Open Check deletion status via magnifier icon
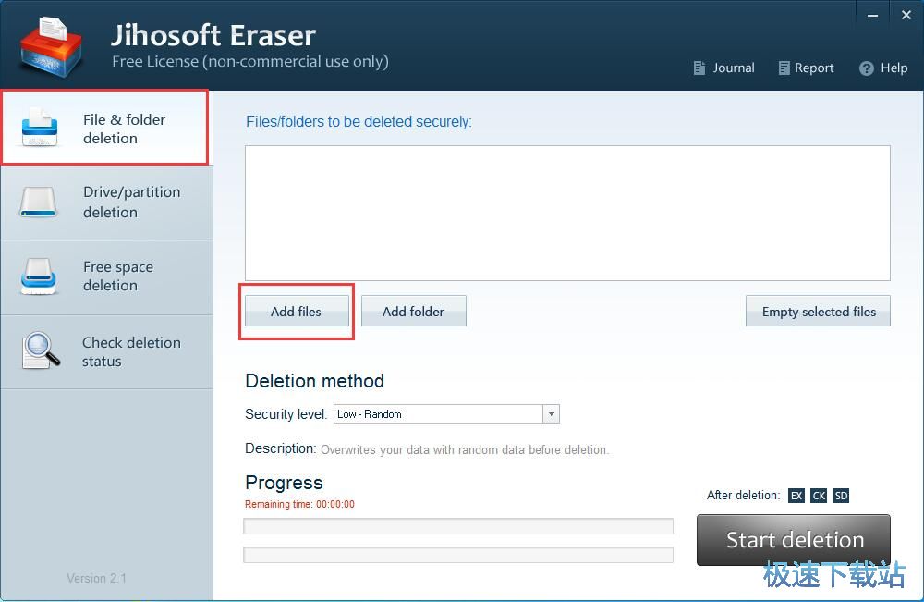The height and width of the screenshot is (602, 924). tap(41, 351)
